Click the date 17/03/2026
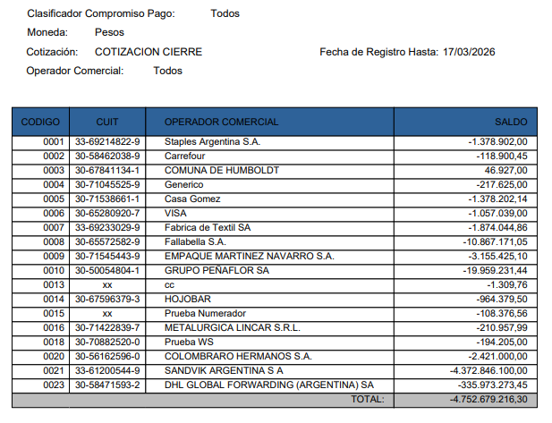The height and width of the screenshot is (423, 552). (469, 52)
